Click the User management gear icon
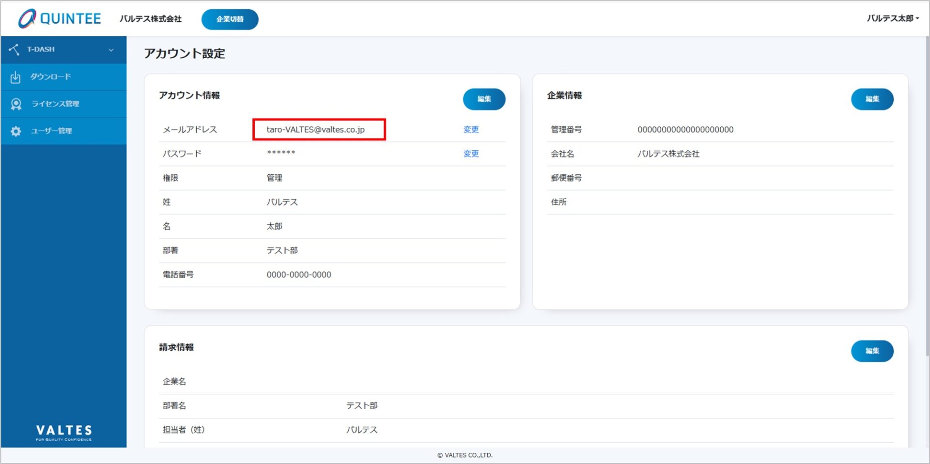 point(16,131)
